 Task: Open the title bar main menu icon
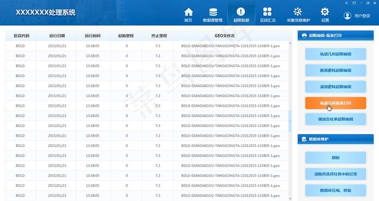tap(347, 3)
